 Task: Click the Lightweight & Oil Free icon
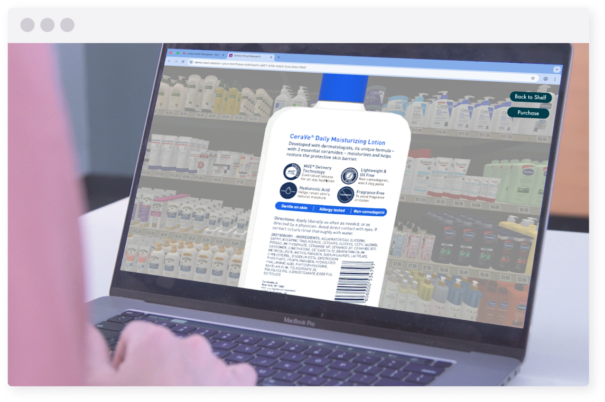tap(349, 175)
